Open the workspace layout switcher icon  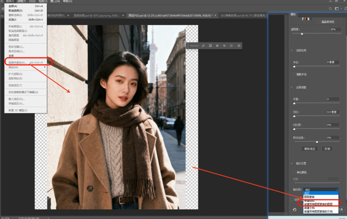pyautogui.click(x=337, y=8)
